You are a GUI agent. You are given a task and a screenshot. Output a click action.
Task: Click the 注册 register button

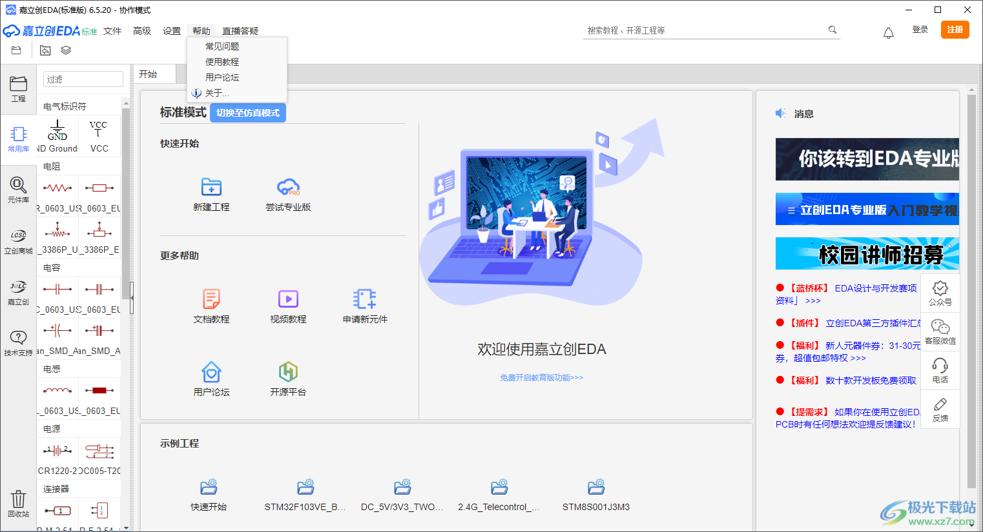pos(955,30)
